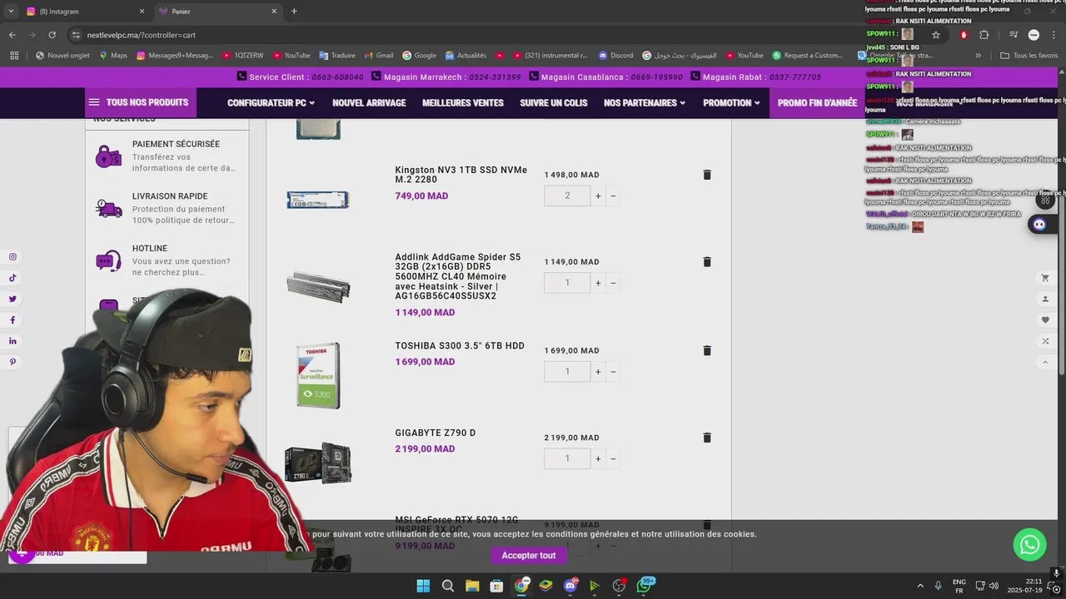Open File Explorer from taskbar

(x=472, y=586)
